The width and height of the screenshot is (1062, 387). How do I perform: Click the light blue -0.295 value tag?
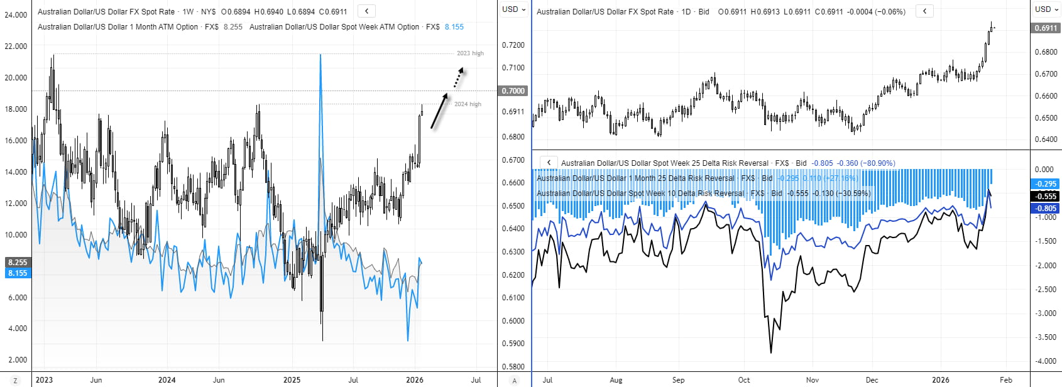(1046, 184)
